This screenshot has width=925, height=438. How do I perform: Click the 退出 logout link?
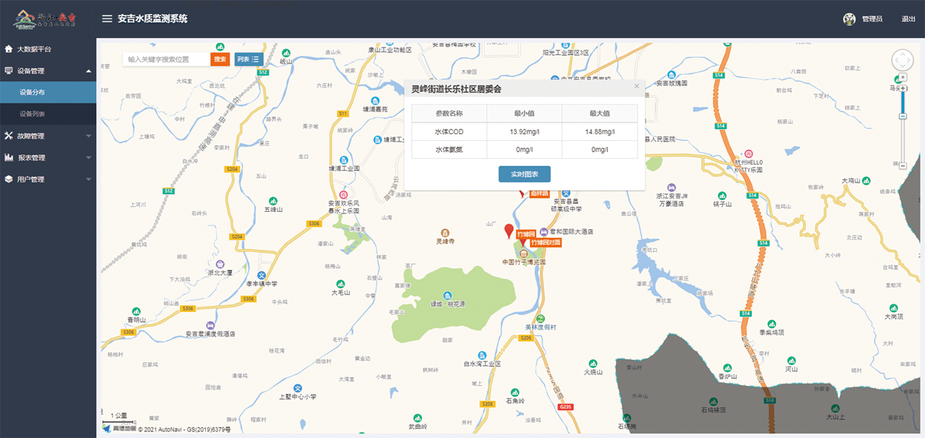coord(908,19)
